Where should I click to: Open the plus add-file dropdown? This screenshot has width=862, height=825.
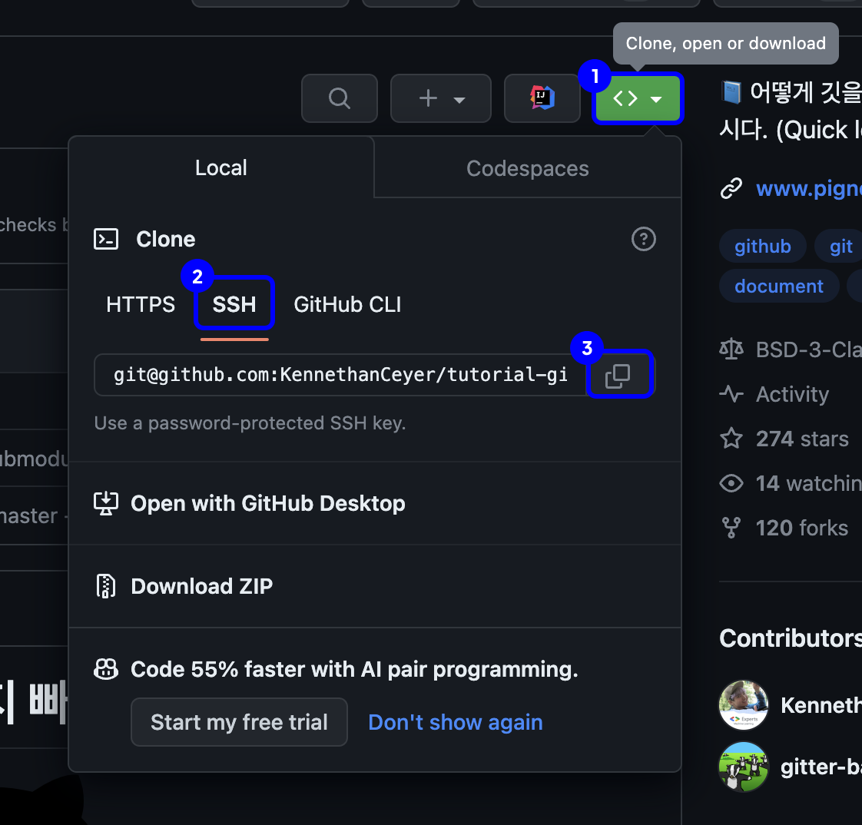coord(441,98)
